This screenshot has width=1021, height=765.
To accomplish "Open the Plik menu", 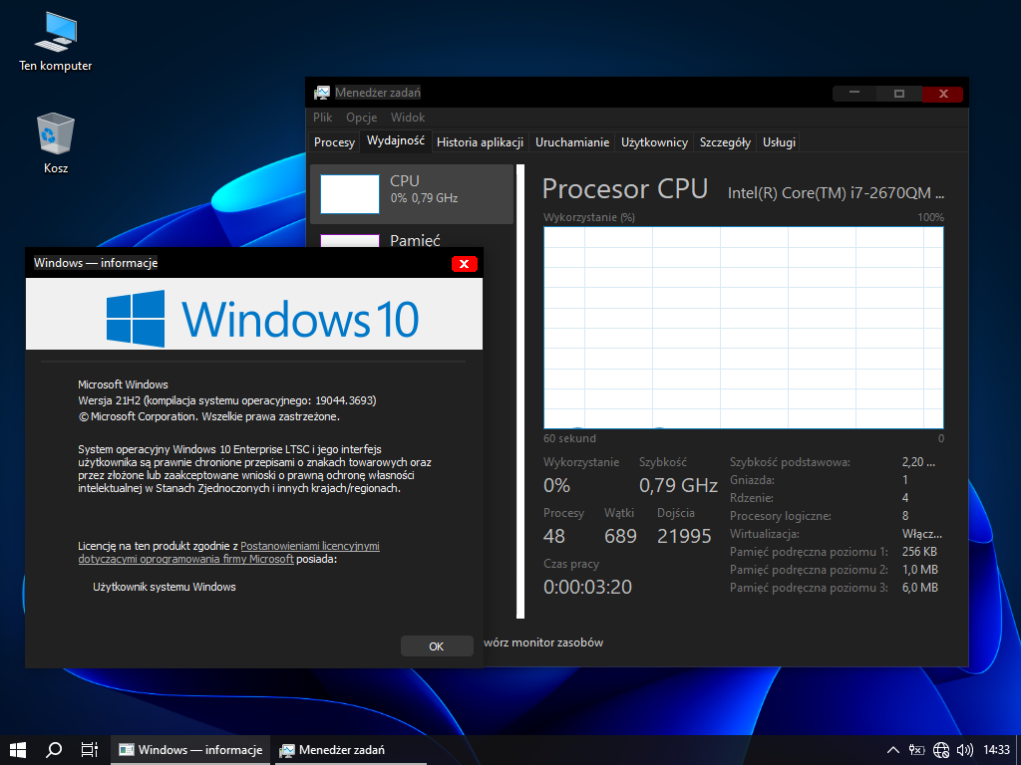I will click(323, 118).
